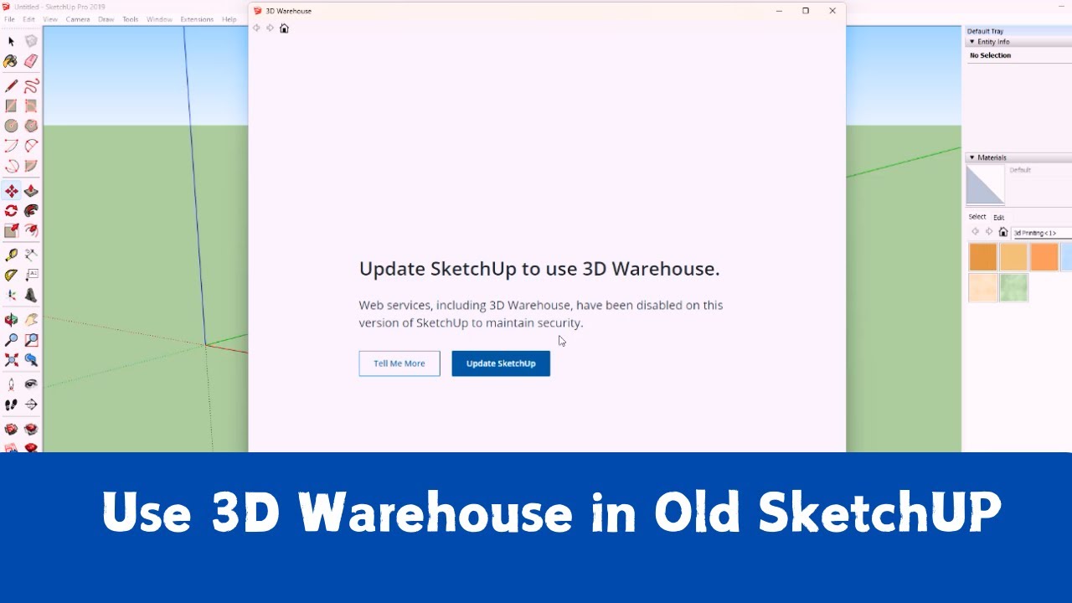Open the Edit menu

[29, 19]
